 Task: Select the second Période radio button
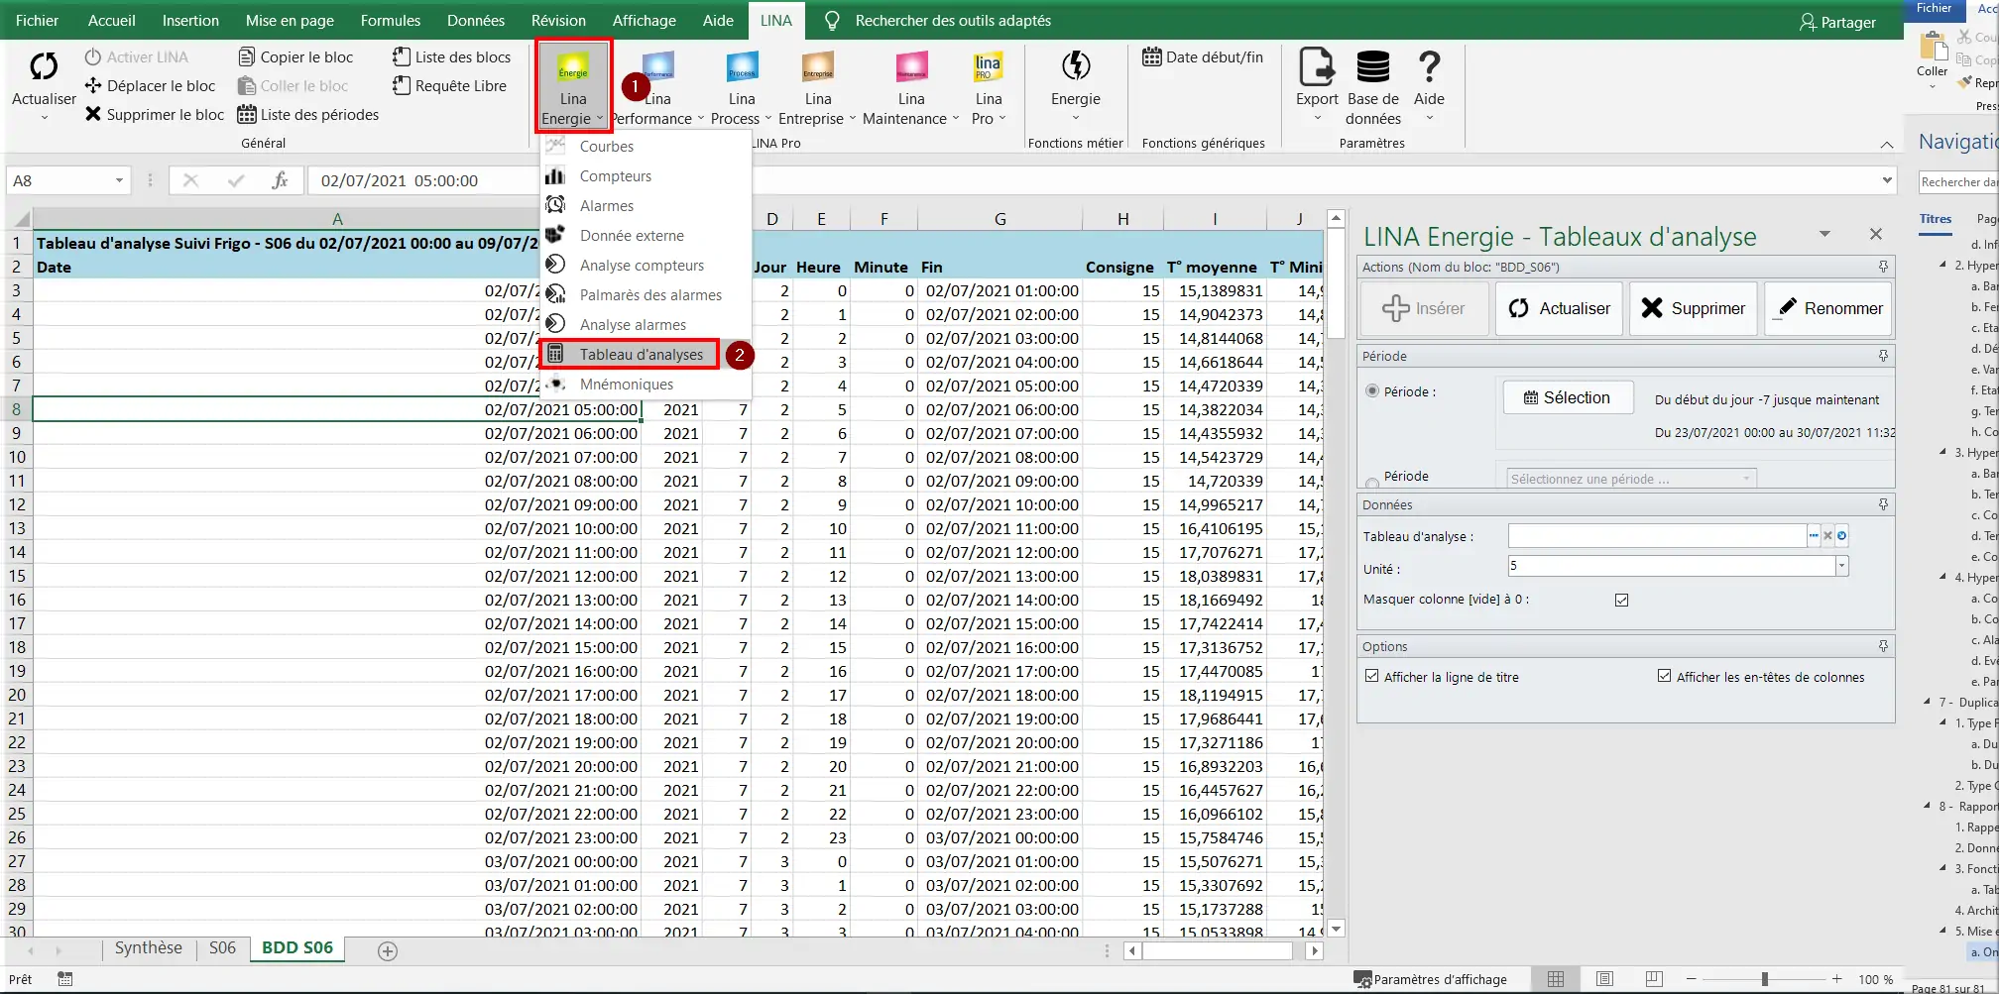pyautogui.click(x=1372, y=483)
